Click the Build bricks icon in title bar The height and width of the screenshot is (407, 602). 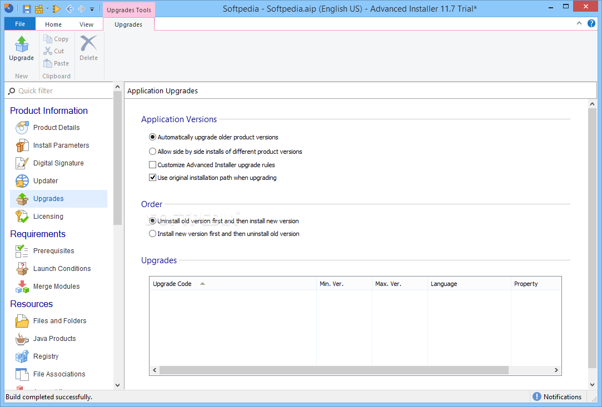39,9
